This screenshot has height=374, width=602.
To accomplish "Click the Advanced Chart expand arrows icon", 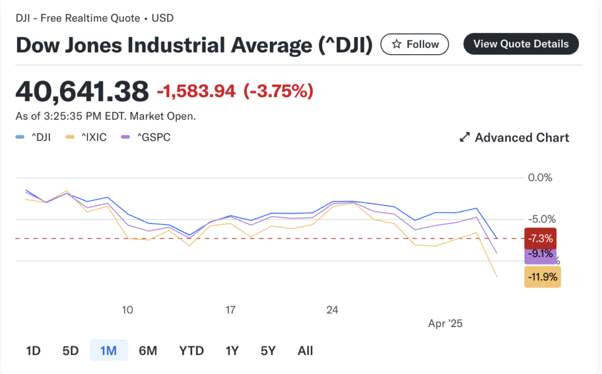I will tap(464, 137).
